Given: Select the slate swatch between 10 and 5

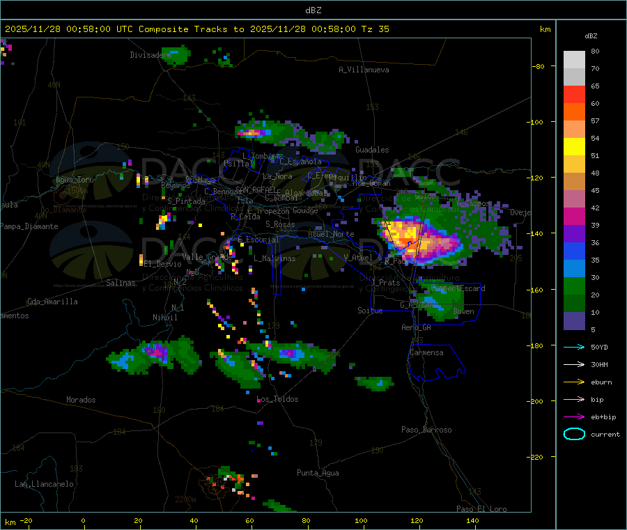Looking at the screenshot, I should point(574,321).
